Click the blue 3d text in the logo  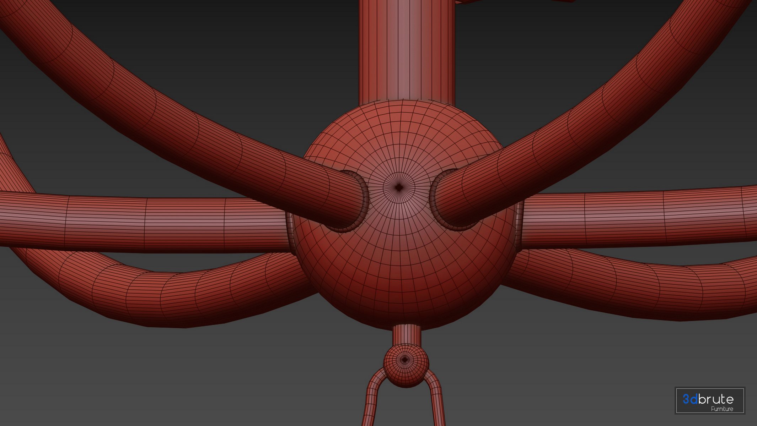(690, 399)
